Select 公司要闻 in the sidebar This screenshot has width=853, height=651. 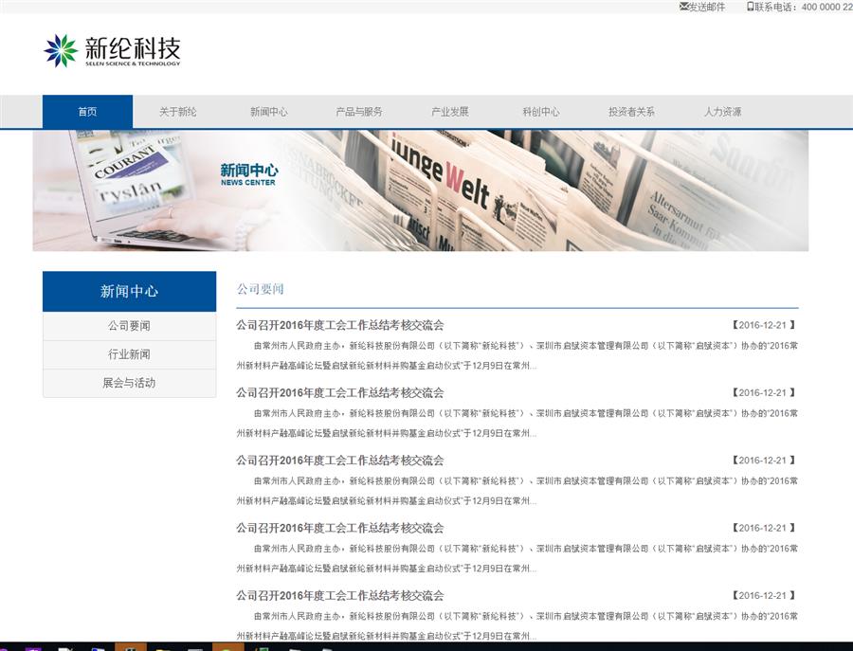click(x=130, y=326)
